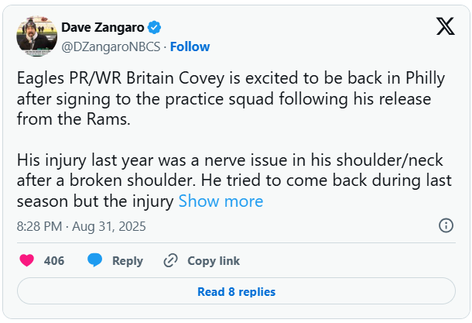Click the blue verified badge

click(155, 28)
